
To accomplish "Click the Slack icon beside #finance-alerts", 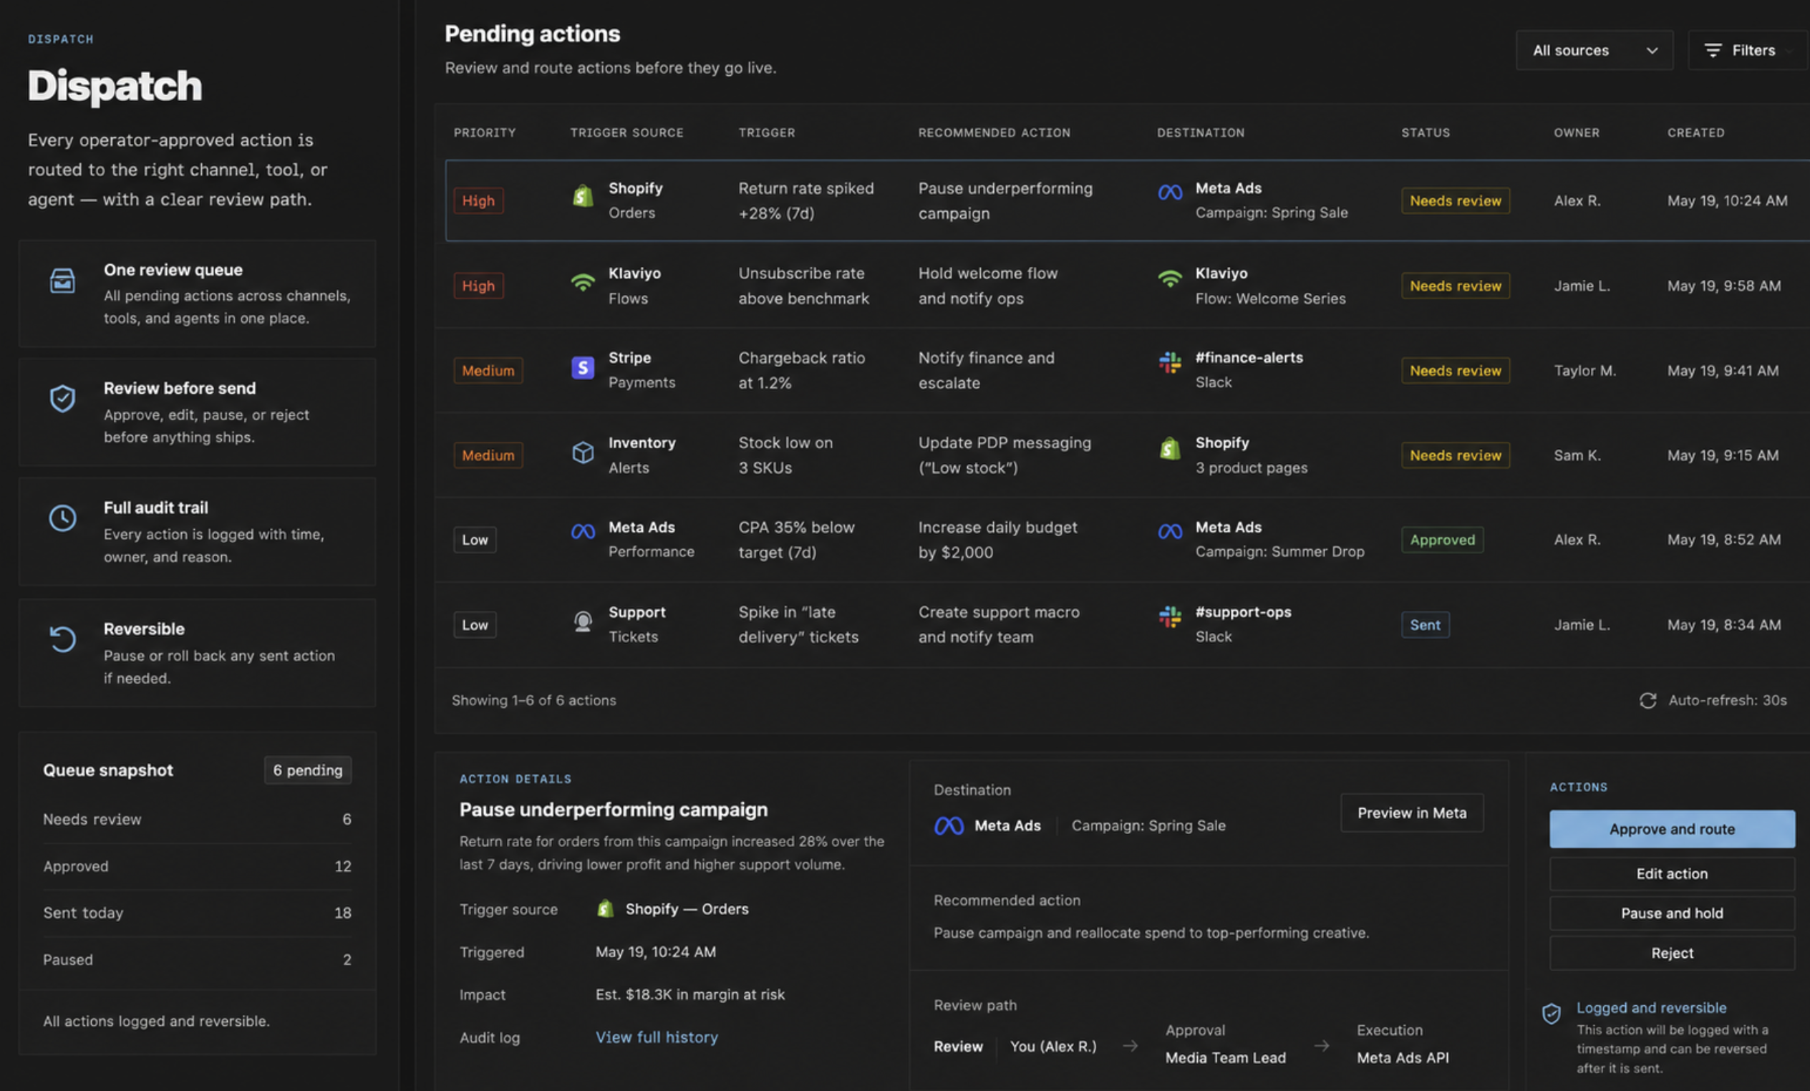I will point(1169,362).
